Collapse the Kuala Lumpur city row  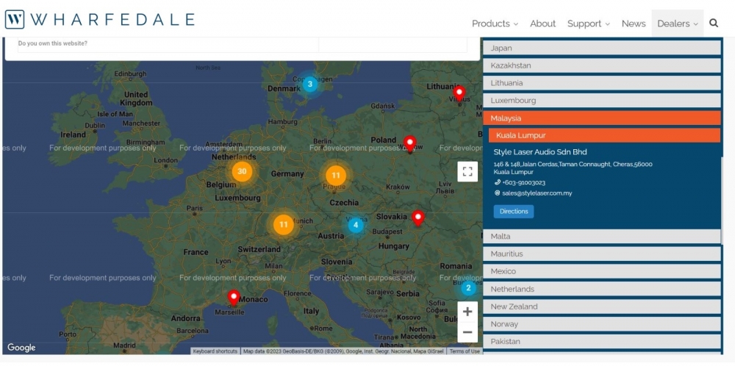pyautogui.click(x=604, y=135)
